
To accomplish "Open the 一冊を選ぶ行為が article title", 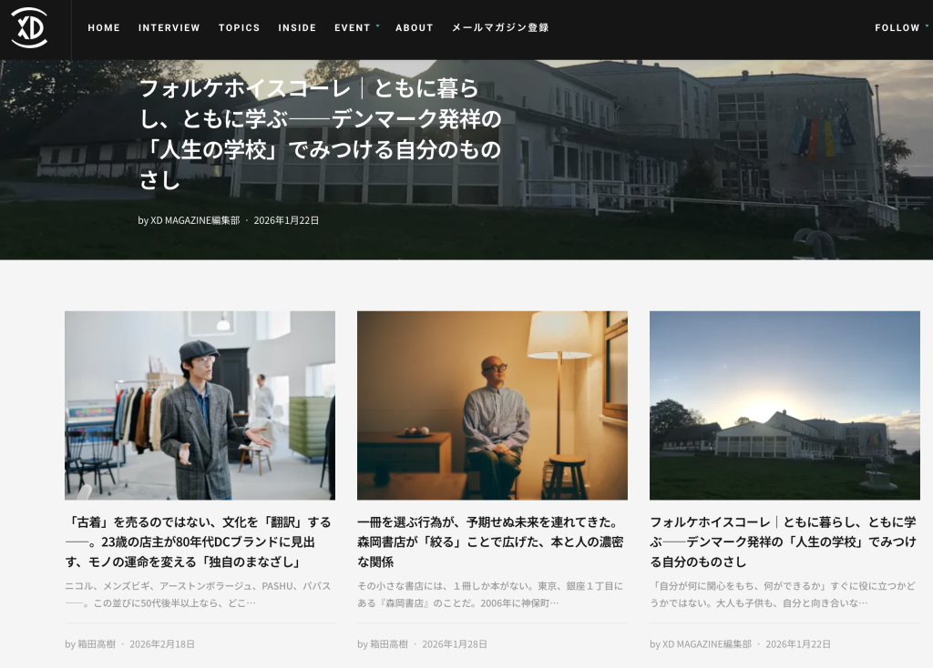I will click(x=492, y=541).
